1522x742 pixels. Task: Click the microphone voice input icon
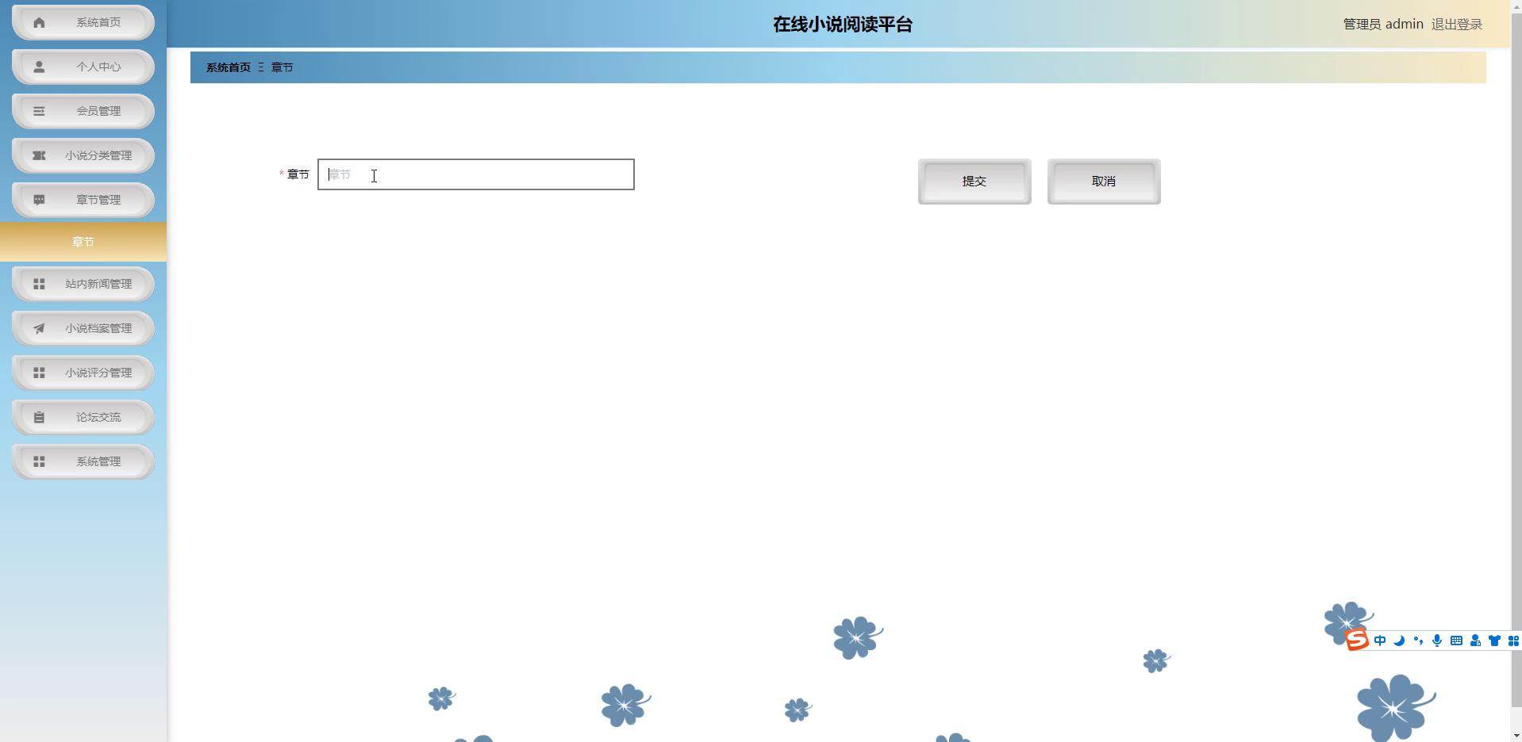[1437, 641]
